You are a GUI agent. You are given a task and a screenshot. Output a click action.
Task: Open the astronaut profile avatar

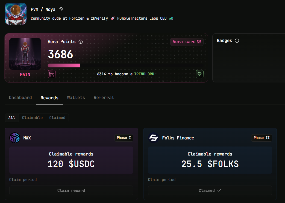click(x=16, y=14)
